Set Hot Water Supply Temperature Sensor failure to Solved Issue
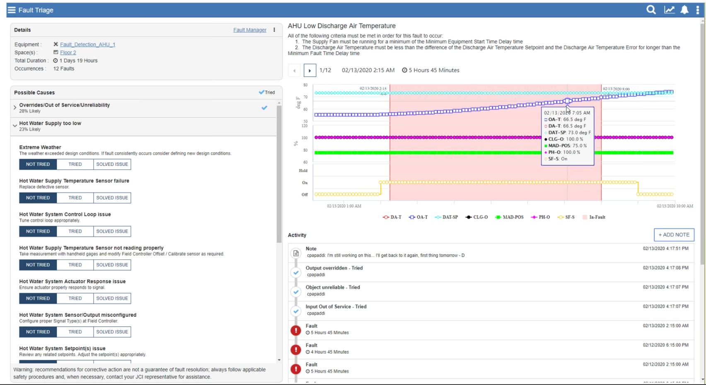Viewport: 706px width, 385px height. point(112,198)
